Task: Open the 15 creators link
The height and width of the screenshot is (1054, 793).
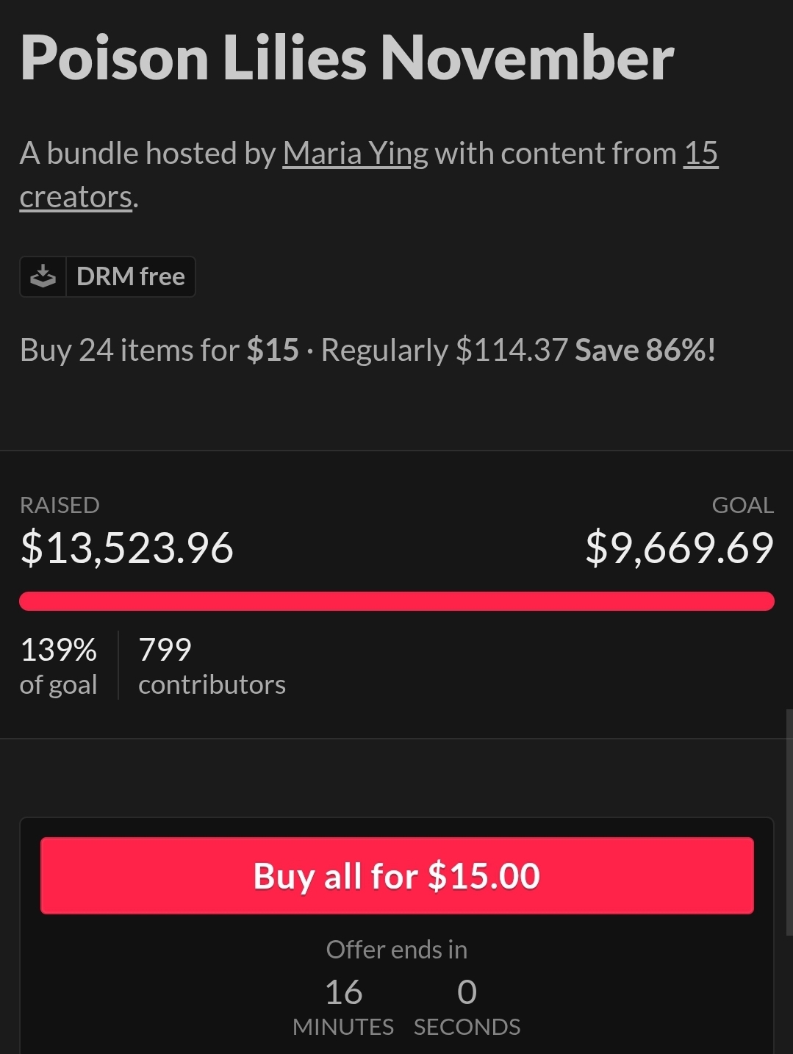Action: tap(700, 154)
